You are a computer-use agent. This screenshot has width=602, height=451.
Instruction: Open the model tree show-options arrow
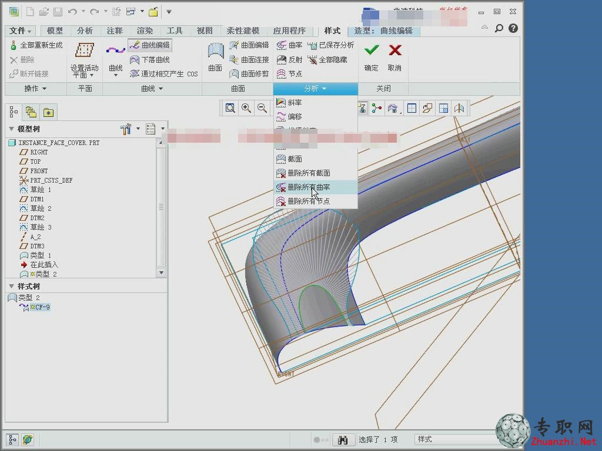coord(163,129)
